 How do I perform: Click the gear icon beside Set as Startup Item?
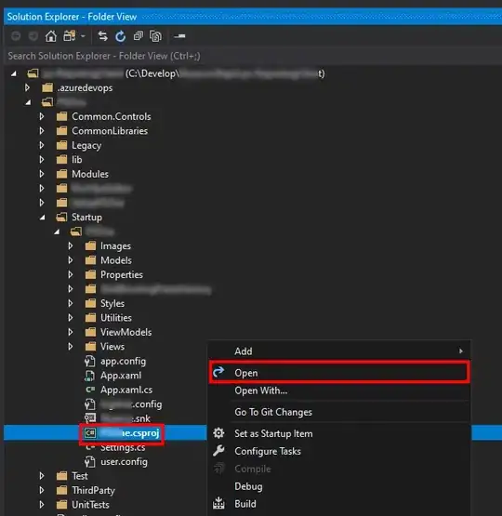[218, 433]
